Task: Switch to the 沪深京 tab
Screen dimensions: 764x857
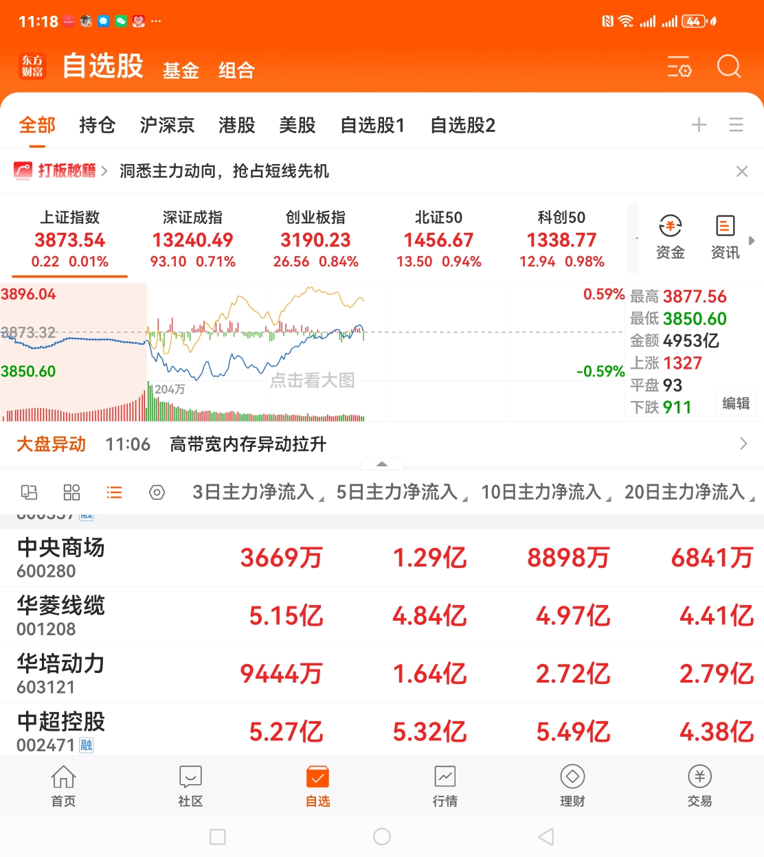Action: tap(167, 125)
